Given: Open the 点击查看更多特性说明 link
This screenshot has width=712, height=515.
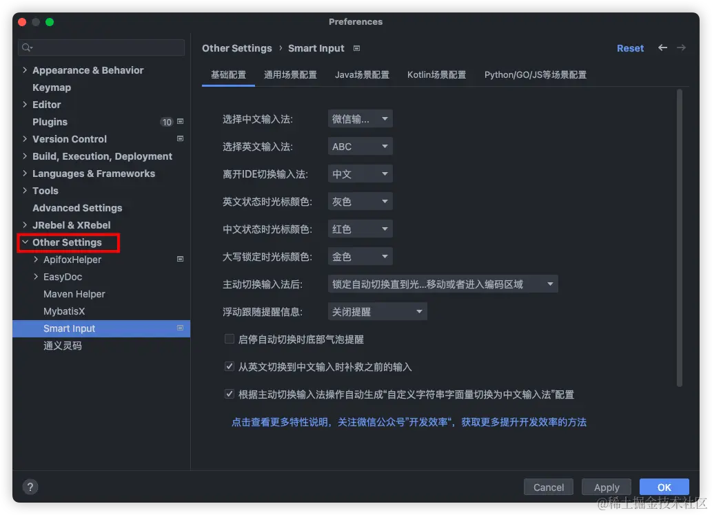Looking at the screenshot, I should (409, 423).
